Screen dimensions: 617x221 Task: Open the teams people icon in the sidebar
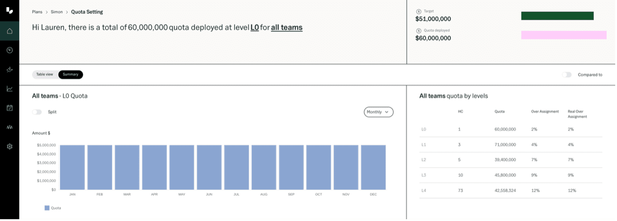point(9,127)
